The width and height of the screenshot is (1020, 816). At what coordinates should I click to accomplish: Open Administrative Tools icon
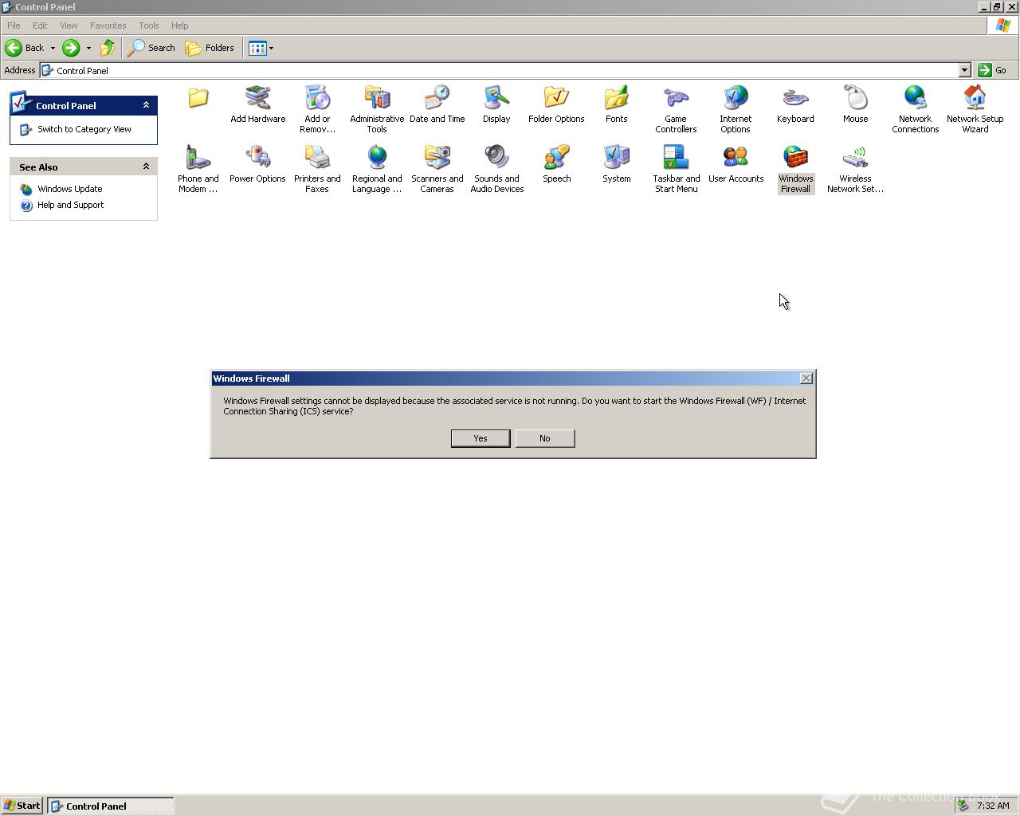[377, 109]
